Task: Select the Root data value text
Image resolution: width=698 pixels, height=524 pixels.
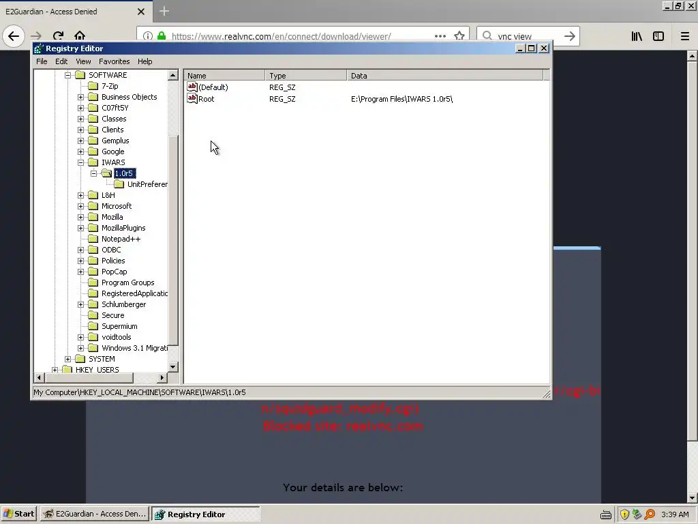Action: tap(401, 99)
